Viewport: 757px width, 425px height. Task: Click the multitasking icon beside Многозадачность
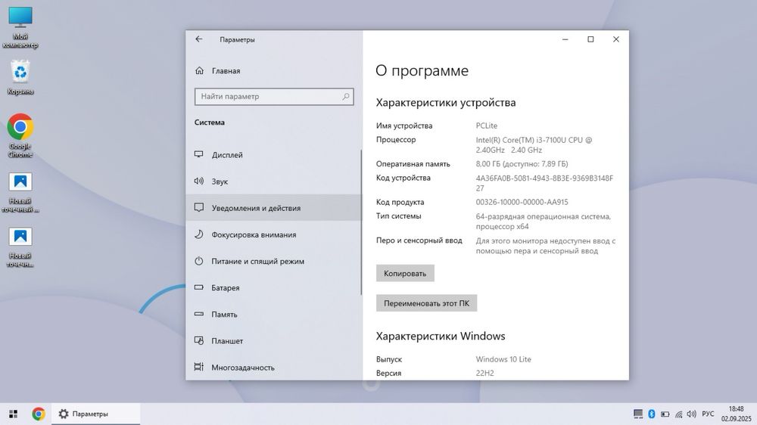click(199, 367)
